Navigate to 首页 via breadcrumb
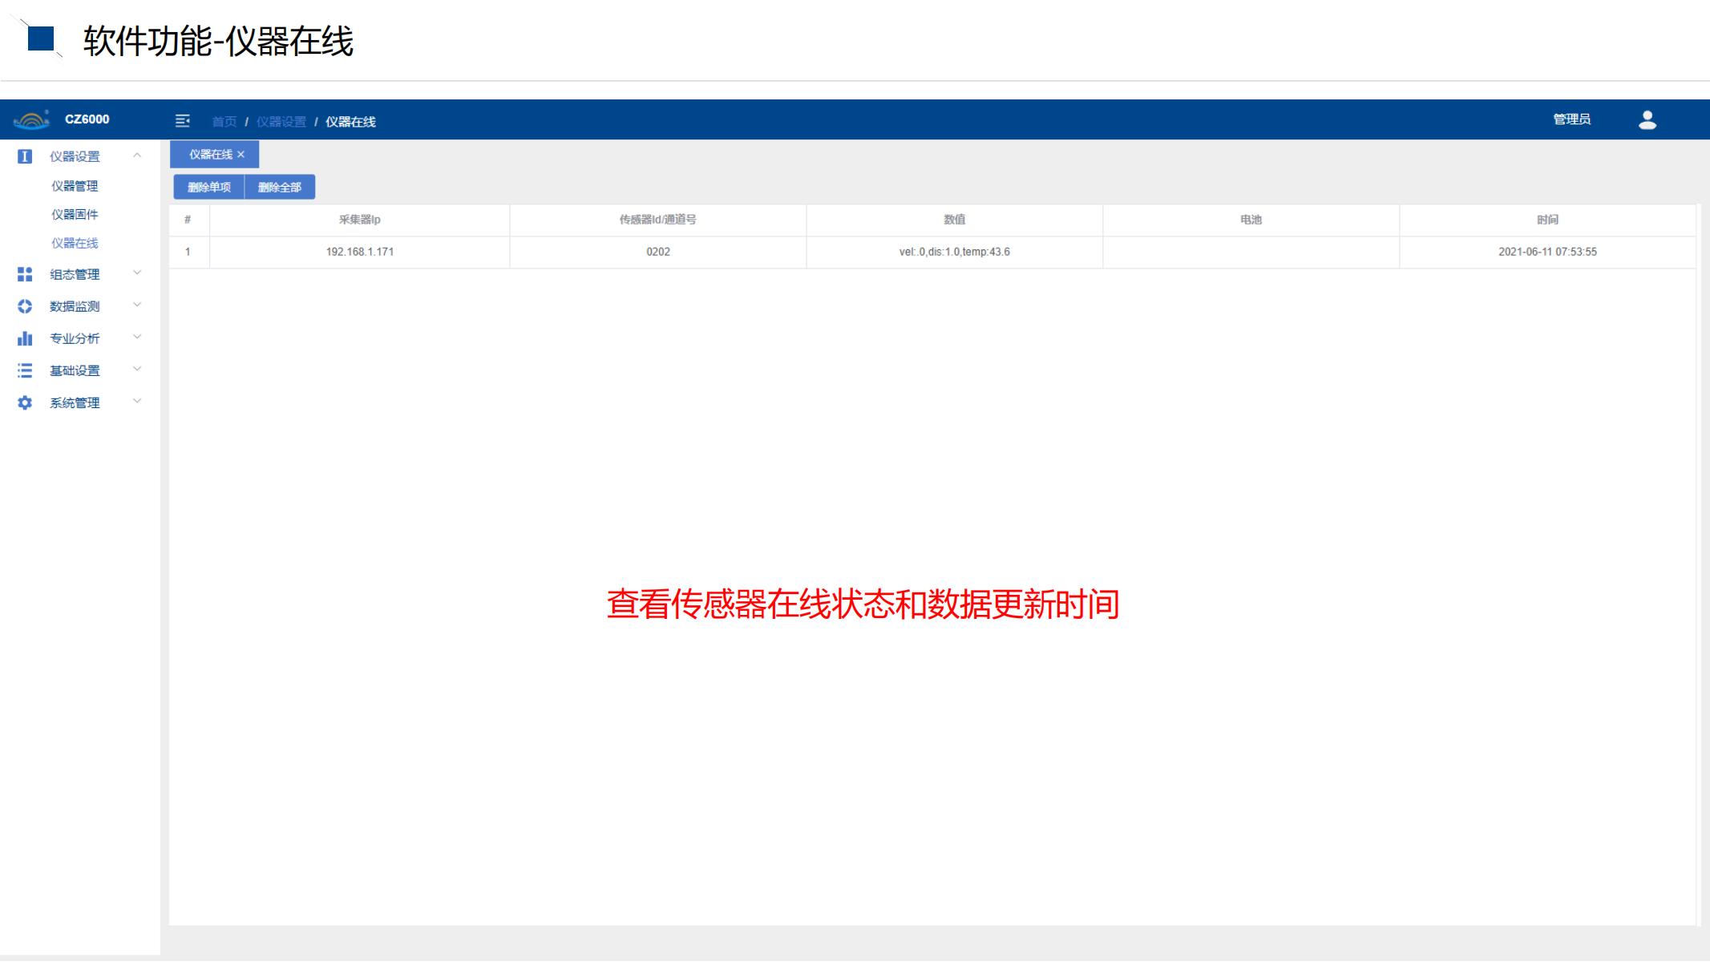 coord(223,122)
